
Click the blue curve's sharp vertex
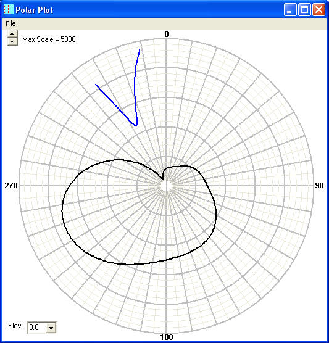tap(135, 125)
